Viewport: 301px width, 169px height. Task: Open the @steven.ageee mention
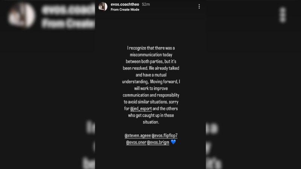pos(138,136)
